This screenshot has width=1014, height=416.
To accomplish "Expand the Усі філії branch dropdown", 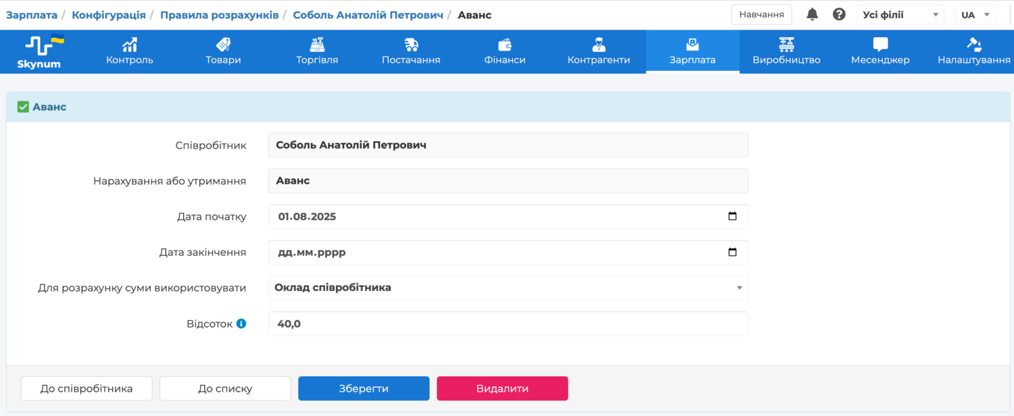I will click(900, 15).
